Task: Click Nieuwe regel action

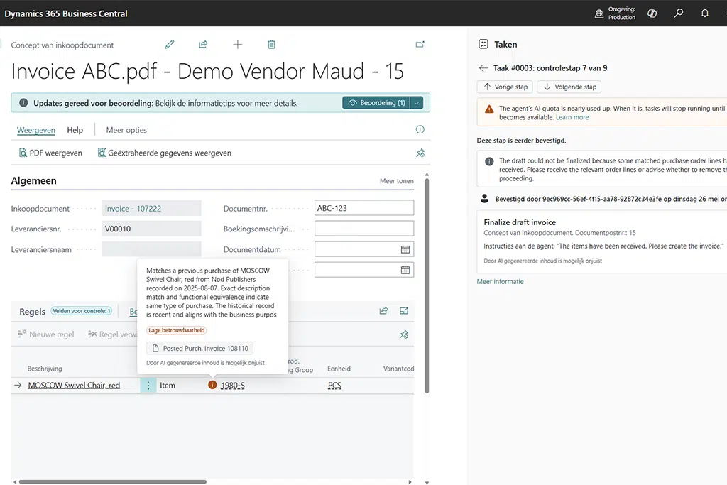Action: tap(46, 334)
